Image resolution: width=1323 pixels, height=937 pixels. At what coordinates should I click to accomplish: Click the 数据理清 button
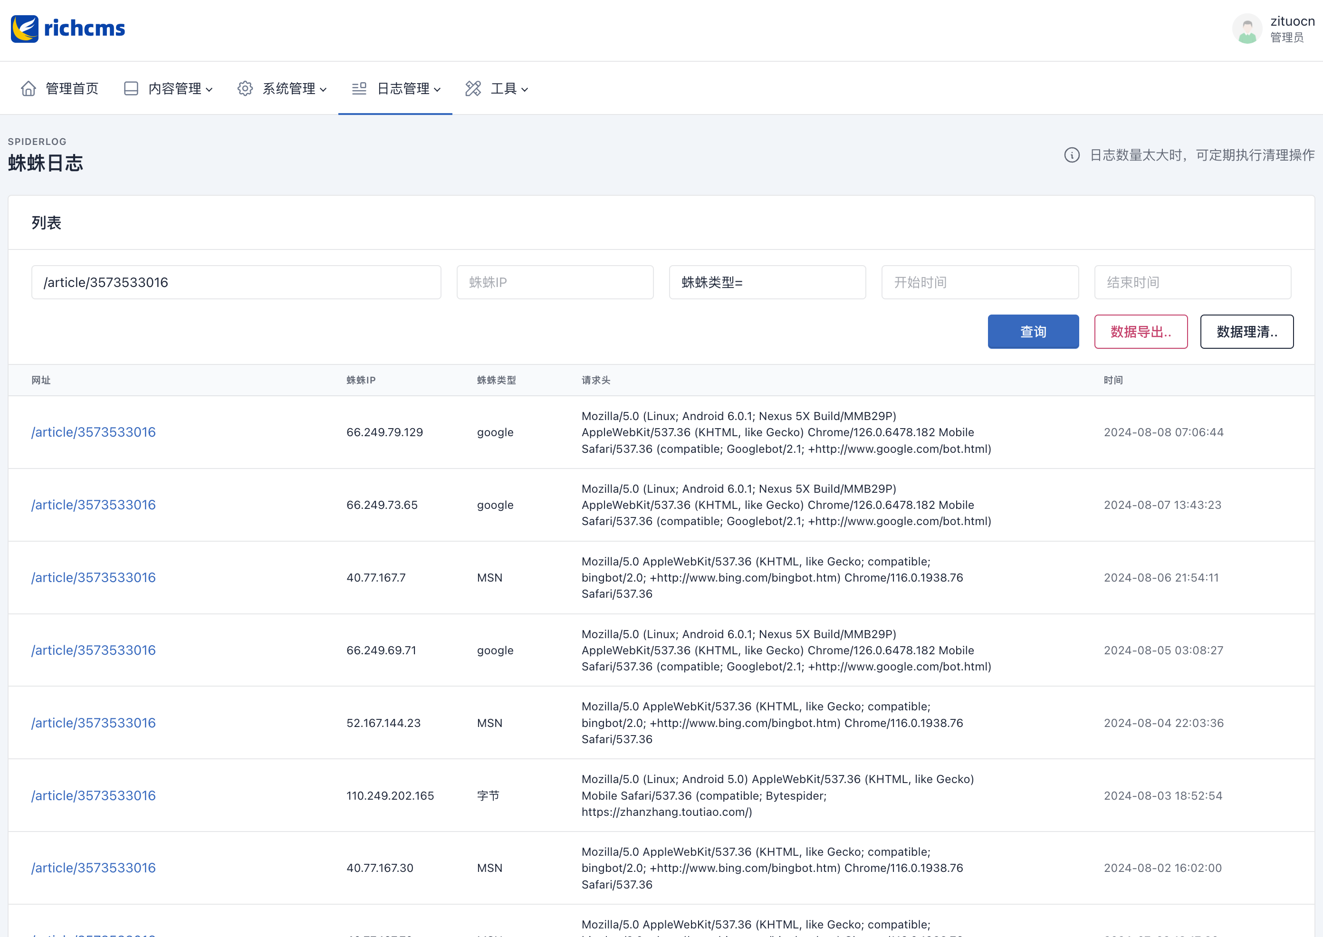click(1246, 332)
